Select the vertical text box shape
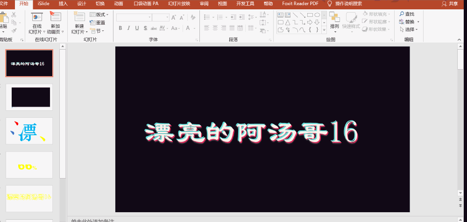 287,15
